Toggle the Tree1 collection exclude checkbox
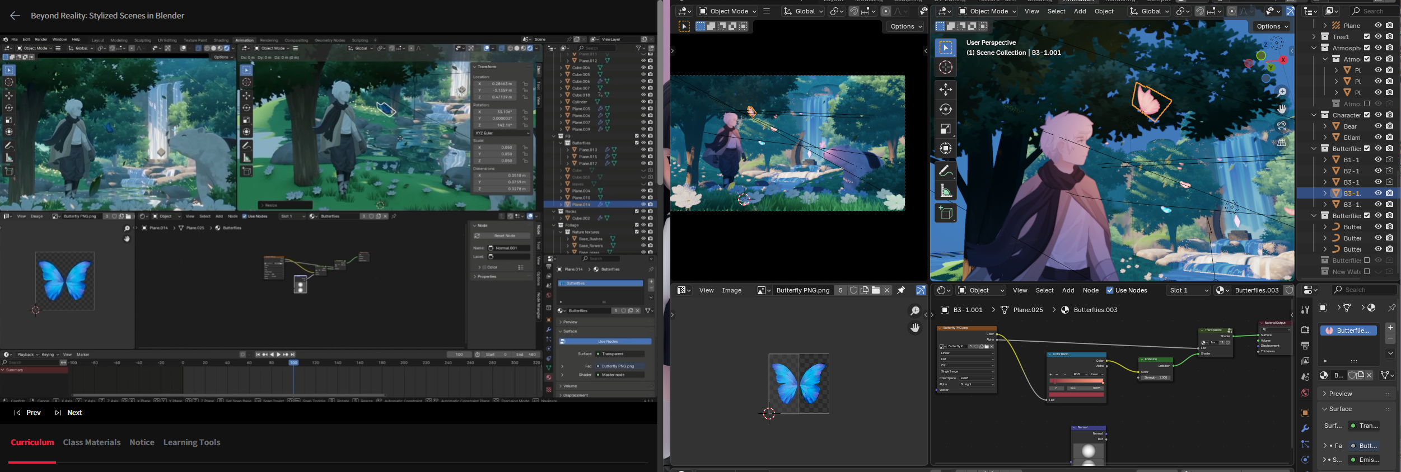1401x472 pixels. click(x=1367, y=36)
